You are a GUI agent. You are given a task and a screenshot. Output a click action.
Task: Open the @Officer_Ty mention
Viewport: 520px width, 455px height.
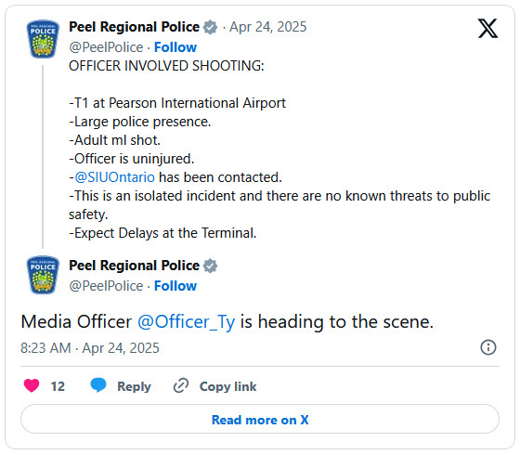[x=186, y=322]
